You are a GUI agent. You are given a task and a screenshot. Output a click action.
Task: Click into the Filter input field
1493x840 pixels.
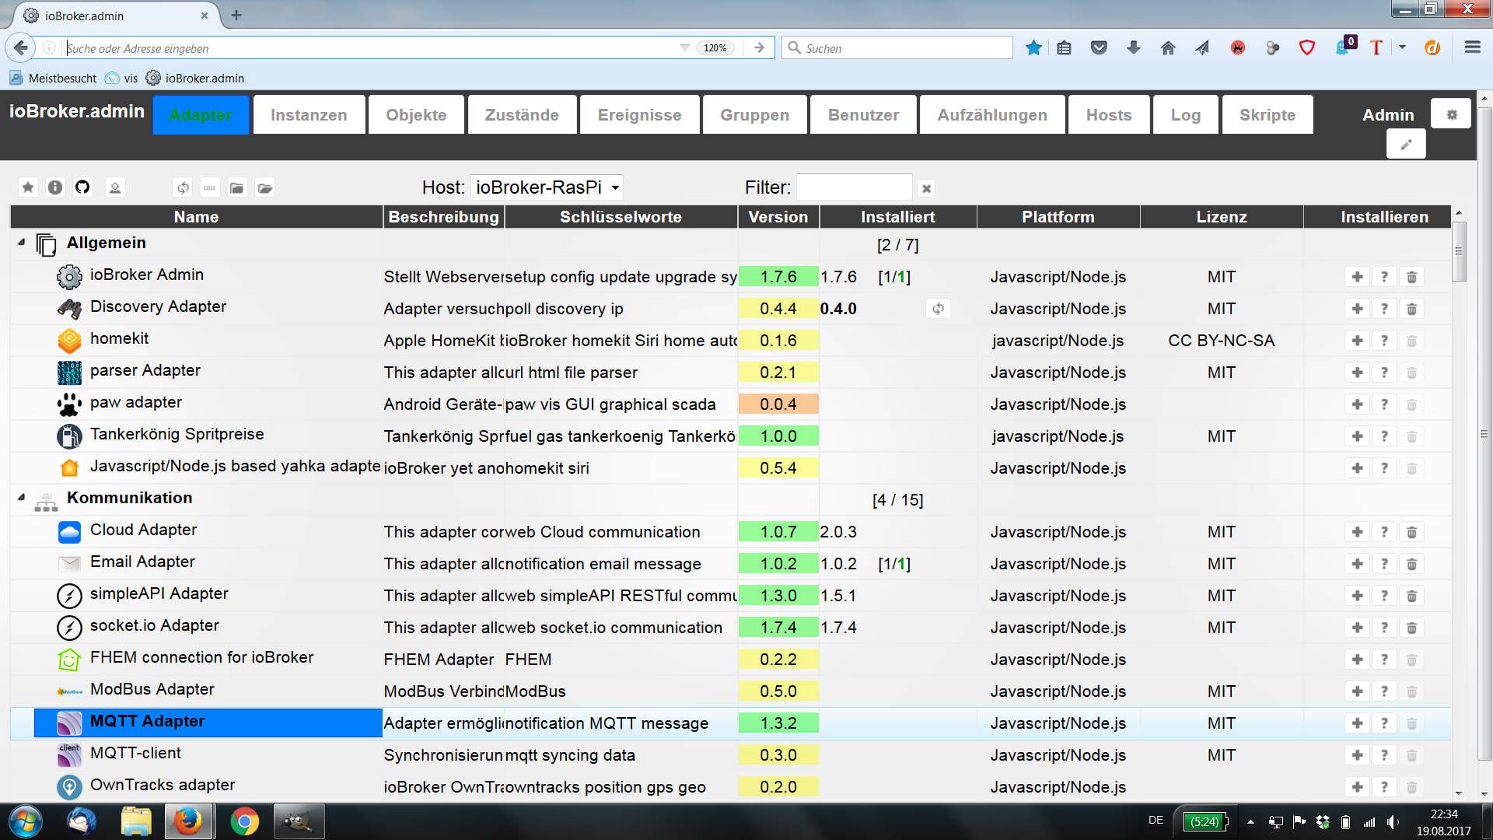854,187
